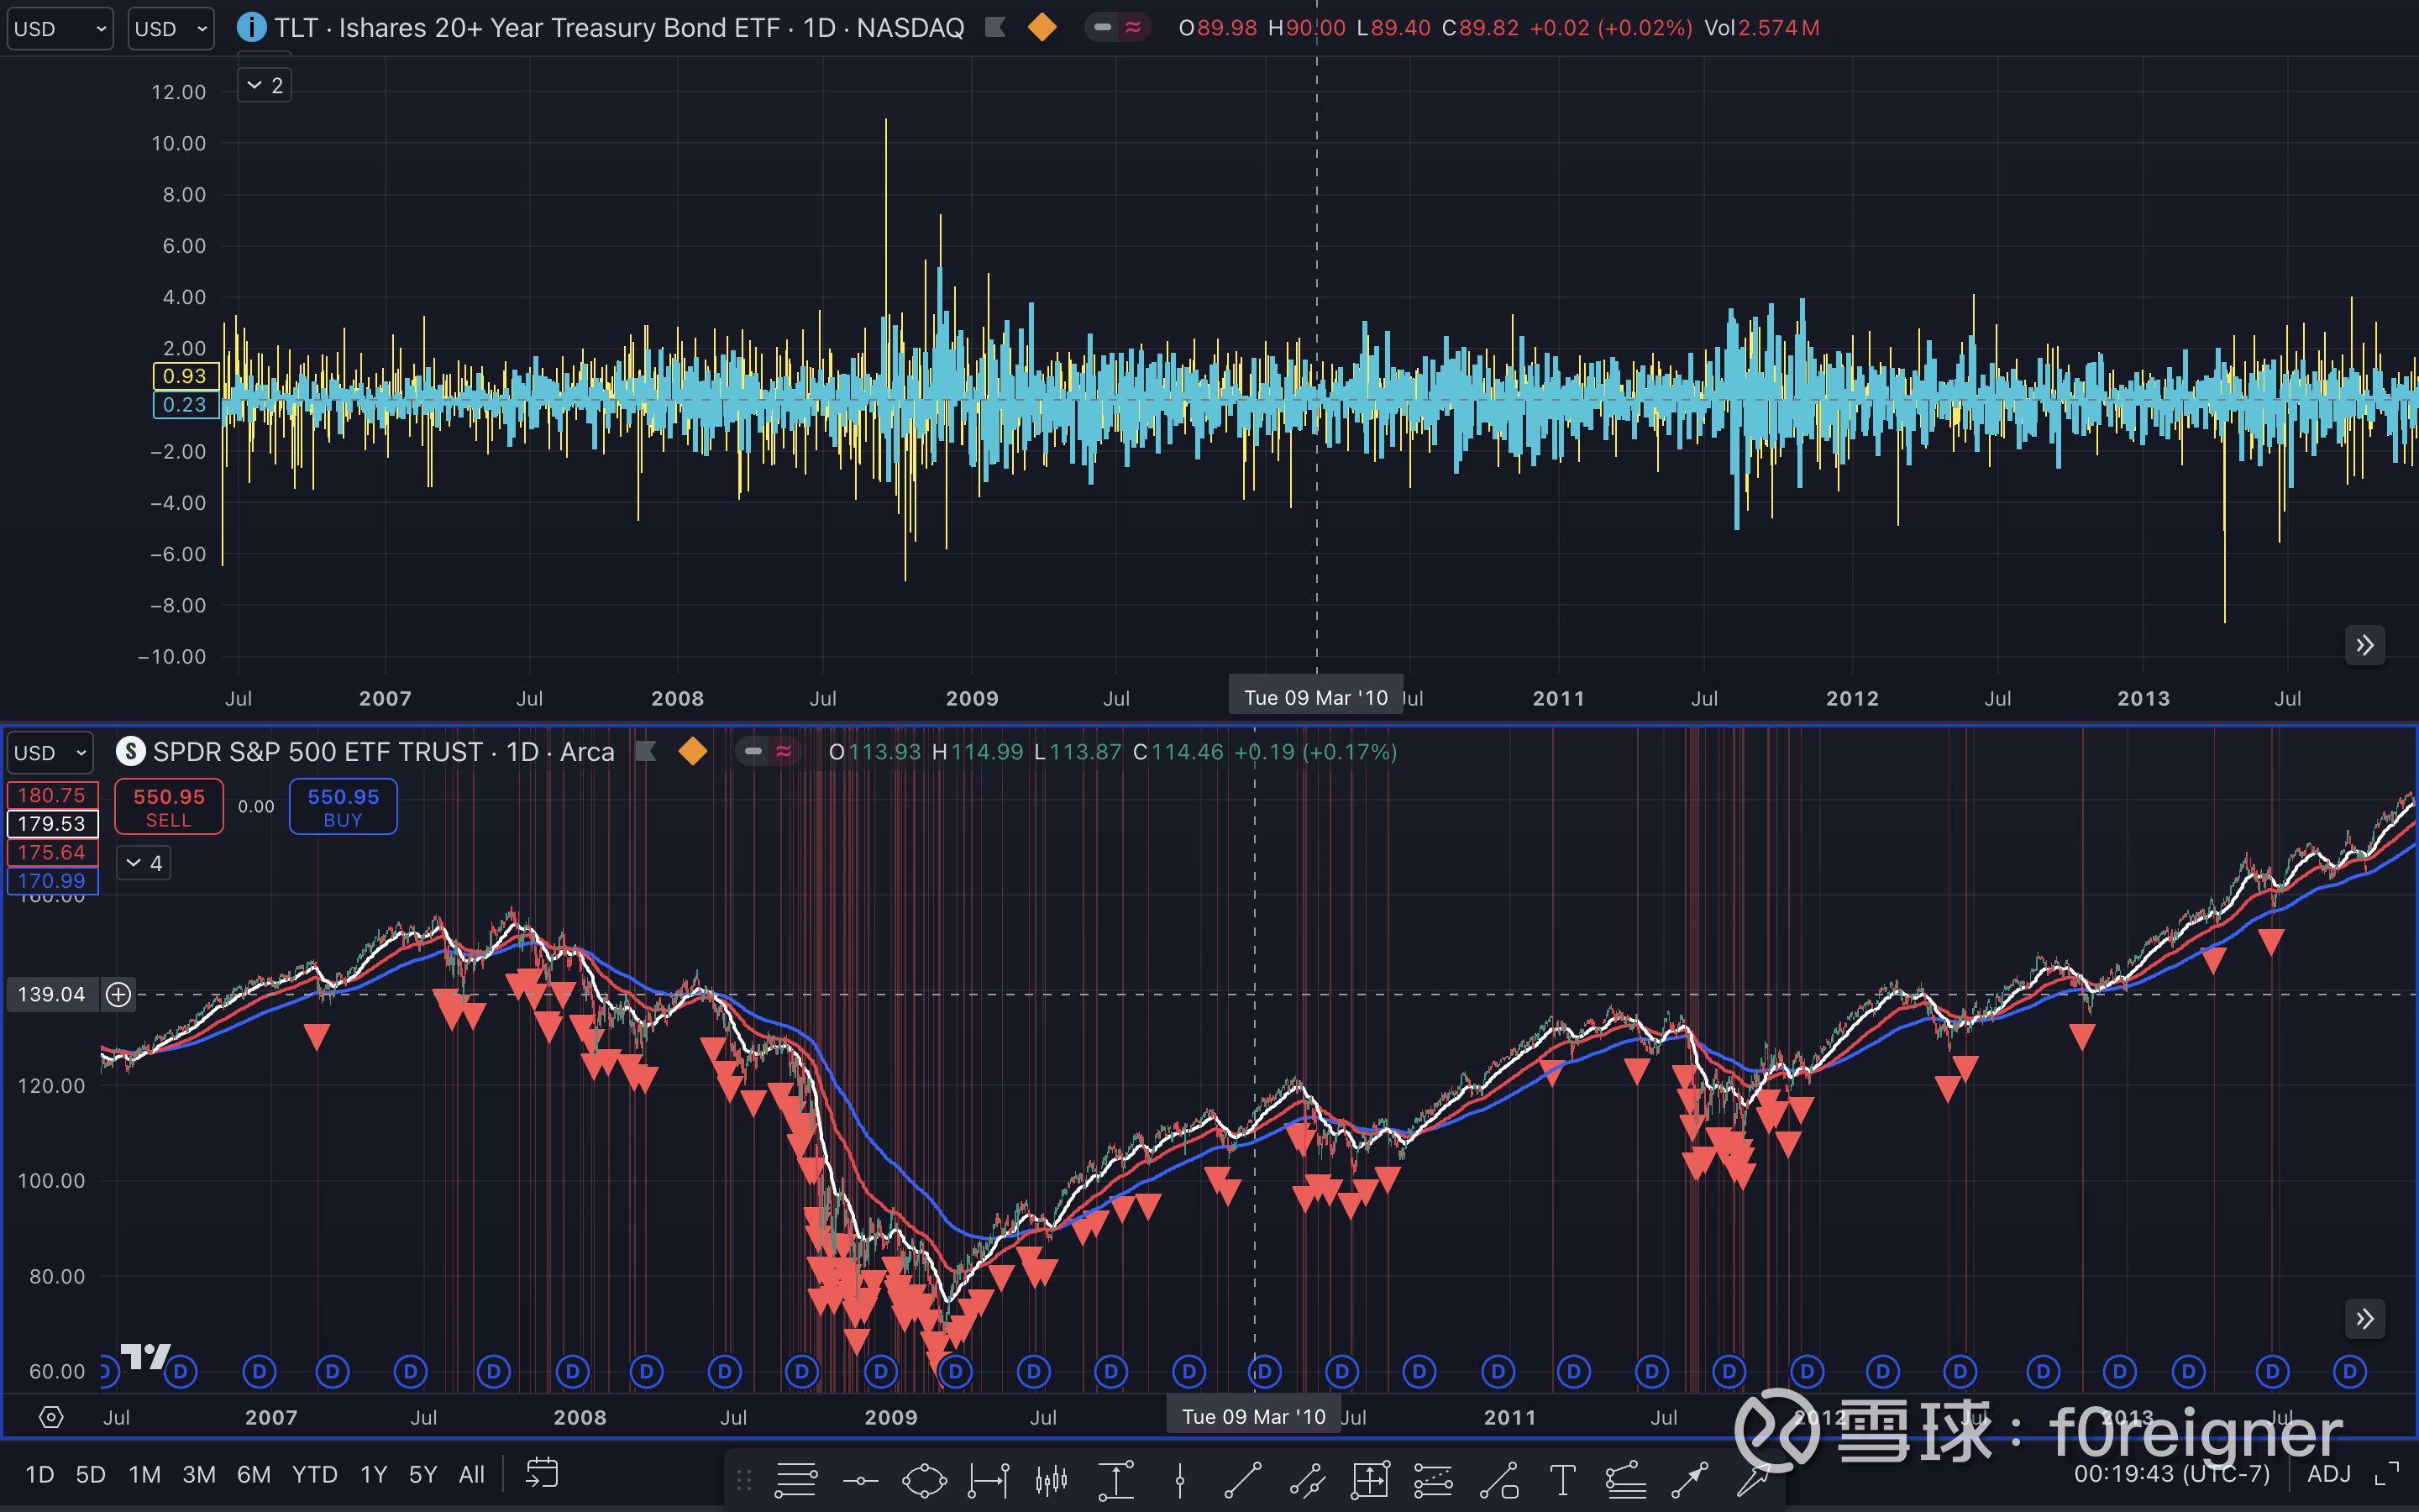Click the white 179.53 price label
Viewport: 2419px width, 1512px height.
(x=52, y=824)
